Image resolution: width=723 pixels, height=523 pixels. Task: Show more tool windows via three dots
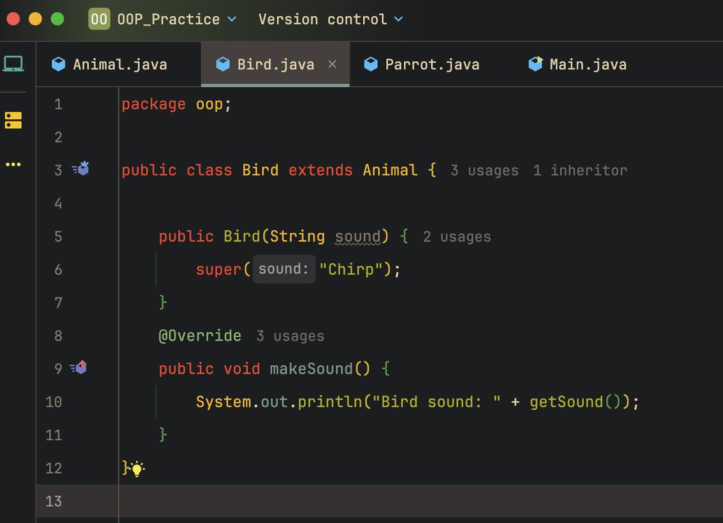(x=13, y=164)
